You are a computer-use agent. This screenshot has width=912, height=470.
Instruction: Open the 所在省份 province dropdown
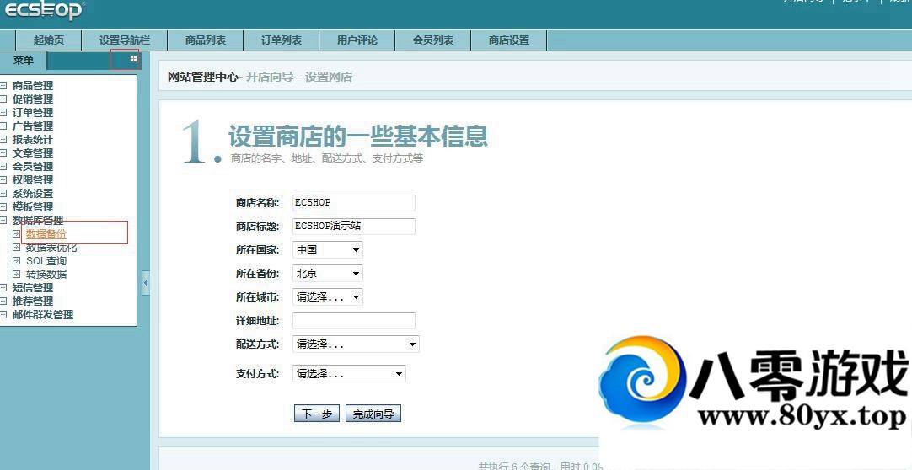[327, 274]
